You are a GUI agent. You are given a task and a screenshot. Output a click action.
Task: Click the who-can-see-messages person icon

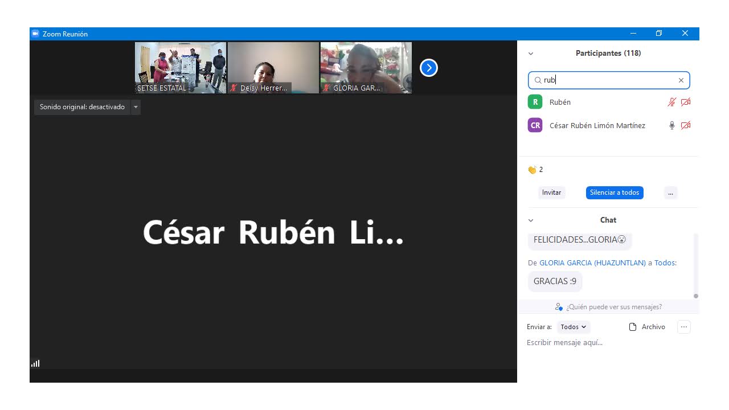[x=559, y=307]
